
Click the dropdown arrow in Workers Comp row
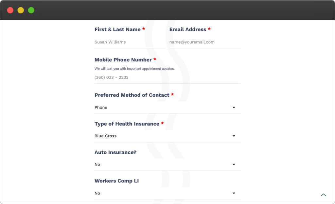point(234,193)
